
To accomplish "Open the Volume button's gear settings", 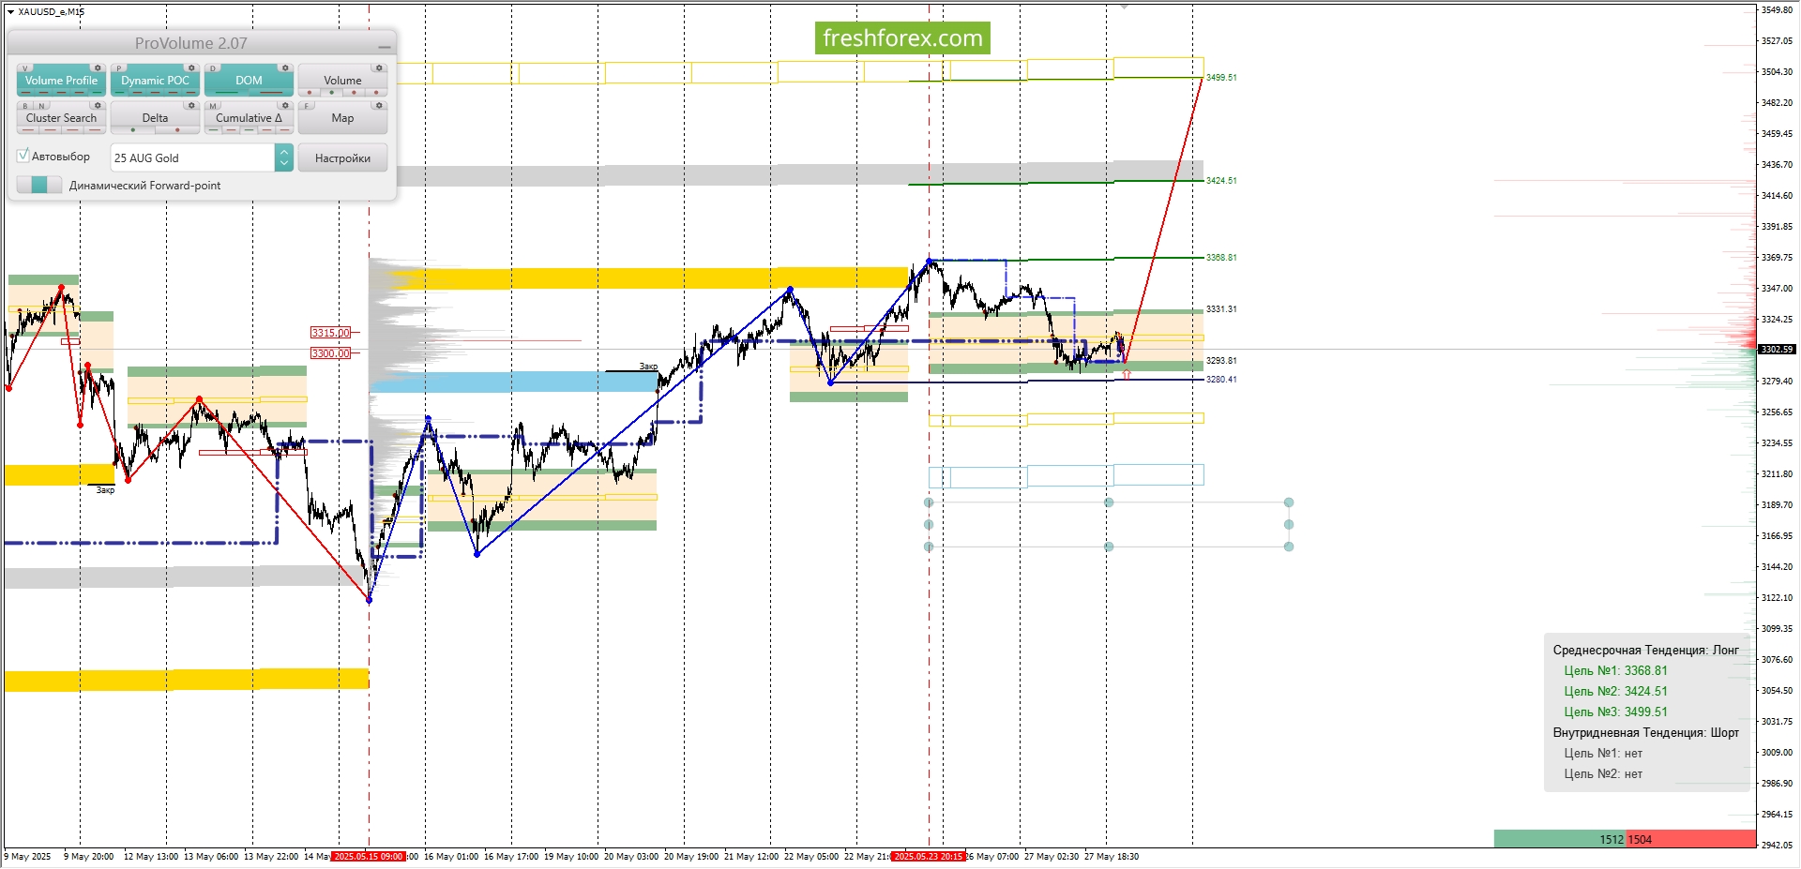I will coord(379,67).
